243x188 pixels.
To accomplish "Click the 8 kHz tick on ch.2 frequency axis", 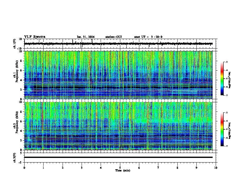I will coord(21,112).
